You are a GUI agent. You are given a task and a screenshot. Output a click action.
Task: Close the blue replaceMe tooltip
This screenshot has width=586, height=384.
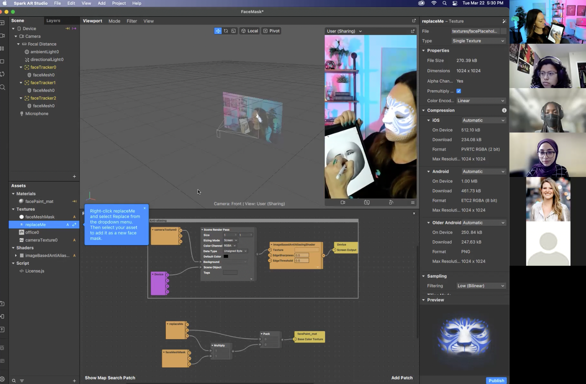pos(145,208)
